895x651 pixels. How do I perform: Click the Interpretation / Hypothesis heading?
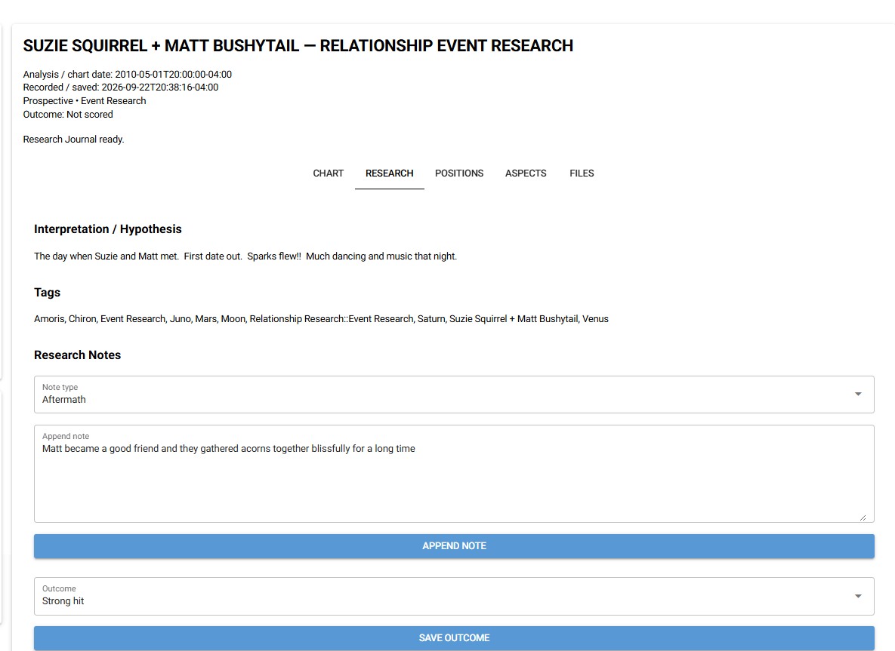[x=108, y=229]
